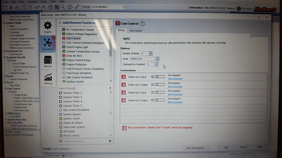Click the ruler toolbar icon
282x158 pixels.
coord(77,7)
